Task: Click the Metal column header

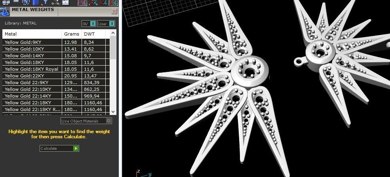Action: point(32,34)
